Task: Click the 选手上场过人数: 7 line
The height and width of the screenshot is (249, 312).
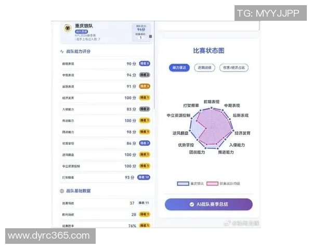Action: 87,39
